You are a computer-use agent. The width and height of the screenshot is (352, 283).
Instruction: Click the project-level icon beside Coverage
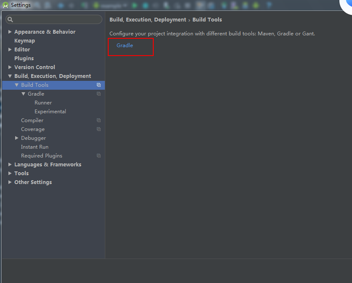[99, 129]
